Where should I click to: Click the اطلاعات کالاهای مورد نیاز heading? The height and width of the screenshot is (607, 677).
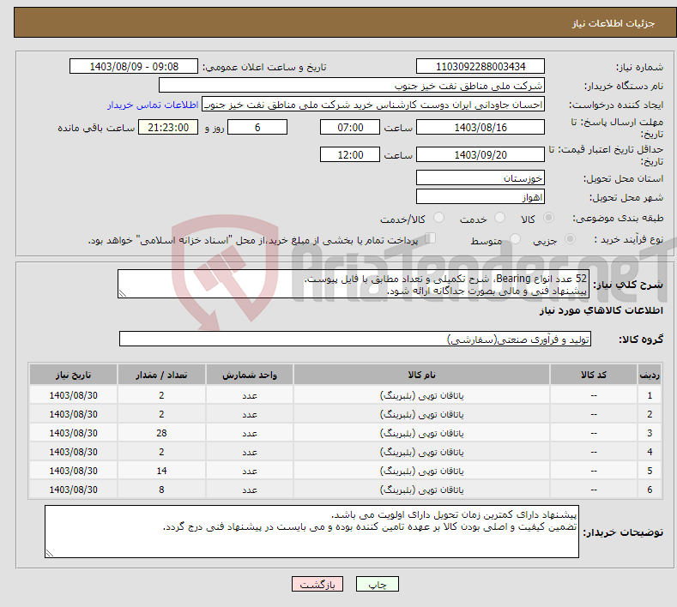[x=601, y=310]
